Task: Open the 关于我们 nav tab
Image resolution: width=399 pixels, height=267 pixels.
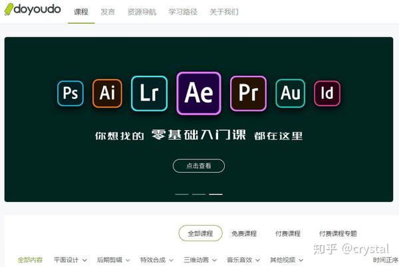Action: tap(224, 12)
